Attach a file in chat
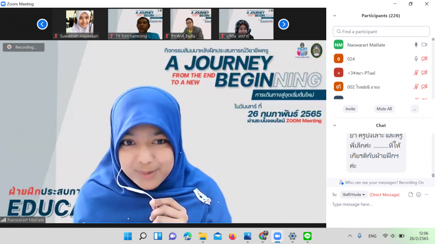The image size is (435, 244). click(x=411, y=195)
